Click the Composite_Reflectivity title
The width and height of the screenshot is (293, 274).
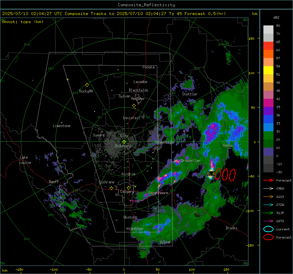pyautogui.click(x=146, y=5)
